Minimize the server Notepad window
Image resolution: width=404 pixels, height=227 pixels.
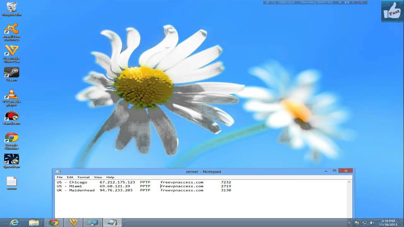[326, 171]
